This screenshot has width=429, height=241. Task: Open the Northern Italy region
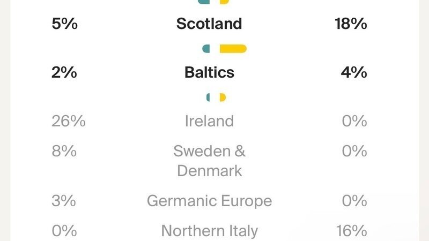click(209, 231)
